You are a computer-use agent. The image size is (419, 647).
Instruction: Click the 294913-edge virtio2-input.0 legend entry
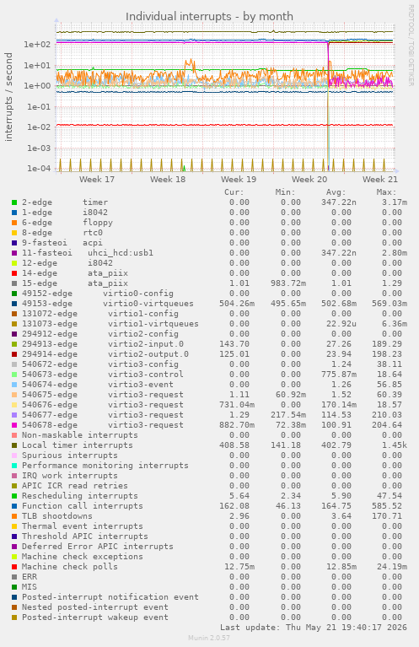103,343
